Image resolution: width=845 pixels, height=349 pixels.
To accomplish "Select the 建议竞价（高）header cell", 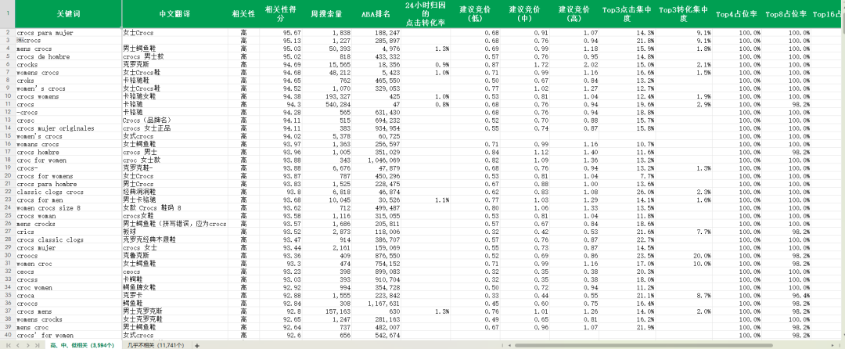I will point(574,15).
